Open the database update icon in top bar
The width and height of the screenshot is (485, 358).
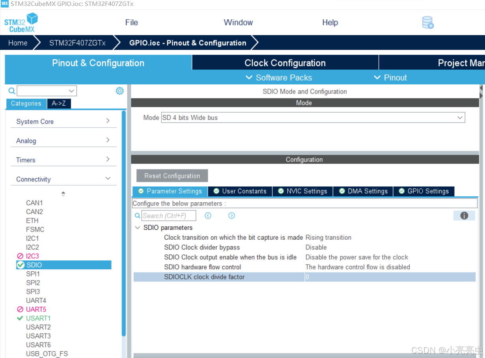coord(428,22)
